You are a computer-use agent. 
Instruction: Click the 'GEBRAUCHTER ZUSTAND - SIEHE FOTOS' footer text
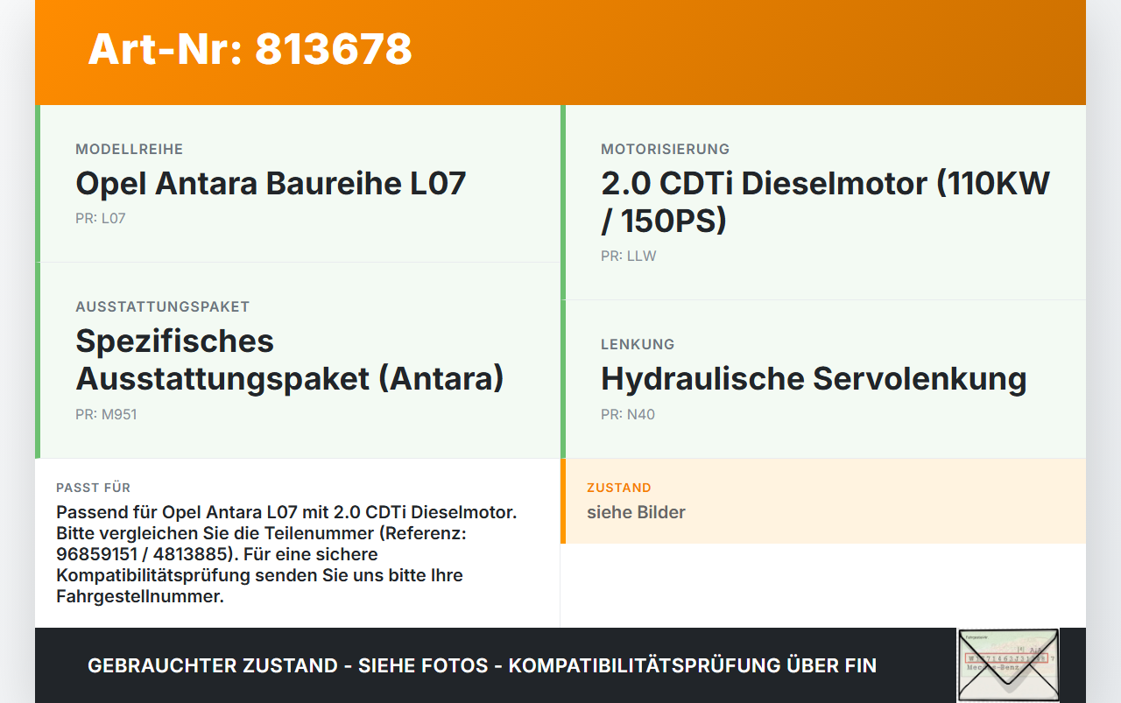click(x=482, y=665)
